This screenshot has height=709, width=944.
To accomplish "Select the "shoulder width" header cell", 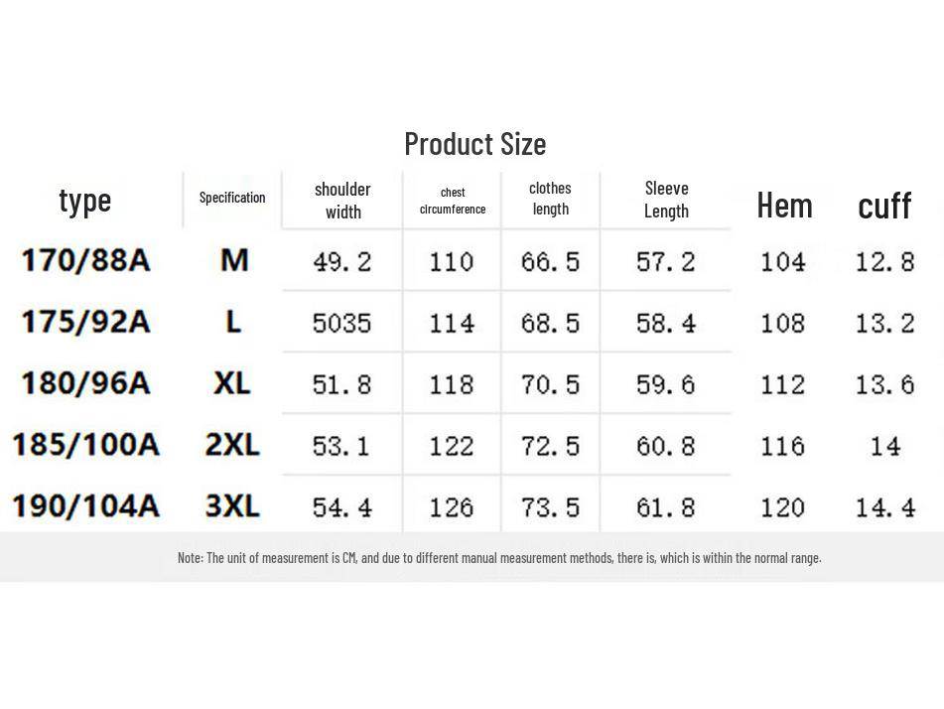I will coord(342,200).
